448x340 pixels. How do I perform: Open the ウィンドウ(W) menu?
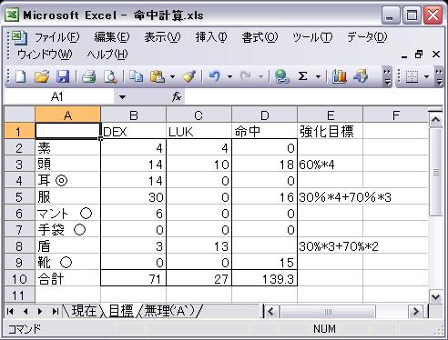tap(45, 55)
